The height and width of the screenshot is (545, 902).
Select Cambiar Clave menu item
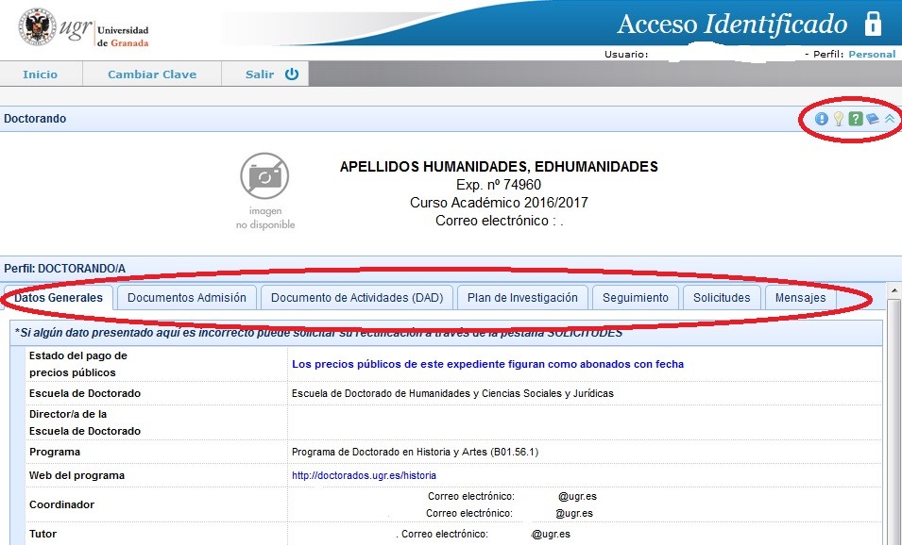[152, 74]
